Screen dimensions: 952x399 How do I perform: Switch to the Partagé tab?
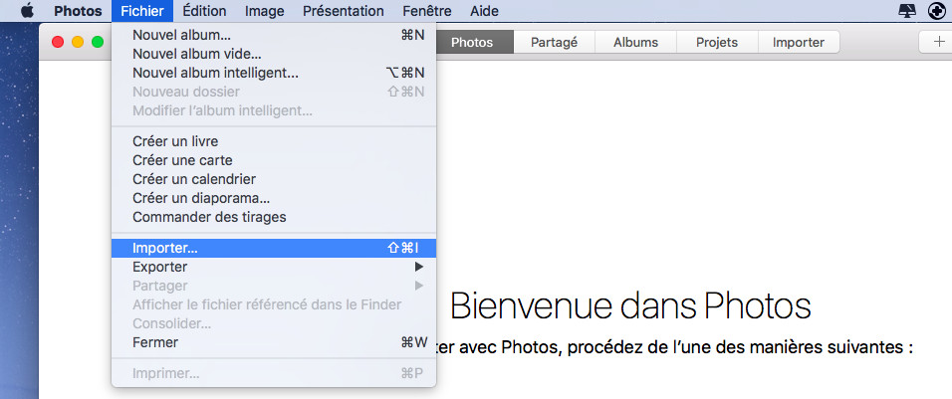point(554,43)
